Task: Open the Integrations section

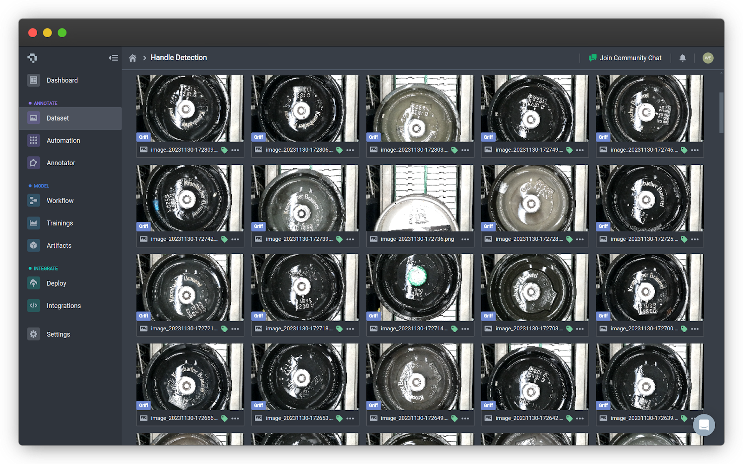Action: point(63,305)
